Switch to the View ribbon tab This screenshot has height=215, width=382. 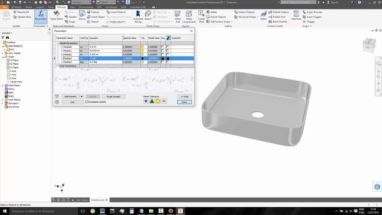(72, 7)
